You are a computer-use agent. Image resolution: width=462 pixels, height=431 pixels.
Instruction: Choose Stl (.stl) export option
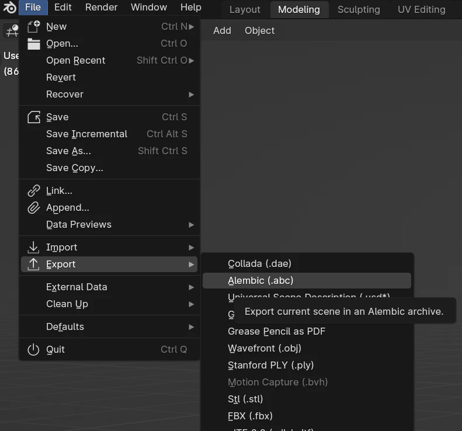[307, 399]
